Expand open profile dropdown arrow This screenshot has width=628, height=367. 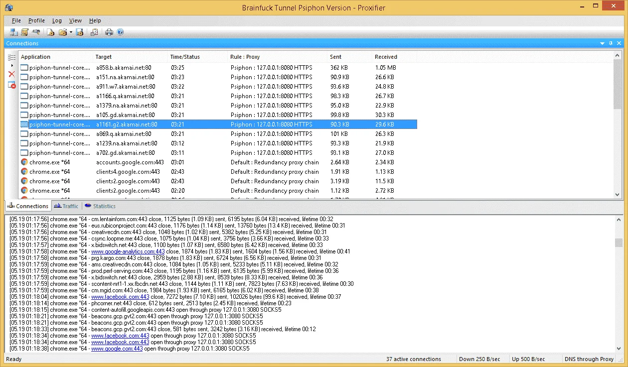coord(71,32)
